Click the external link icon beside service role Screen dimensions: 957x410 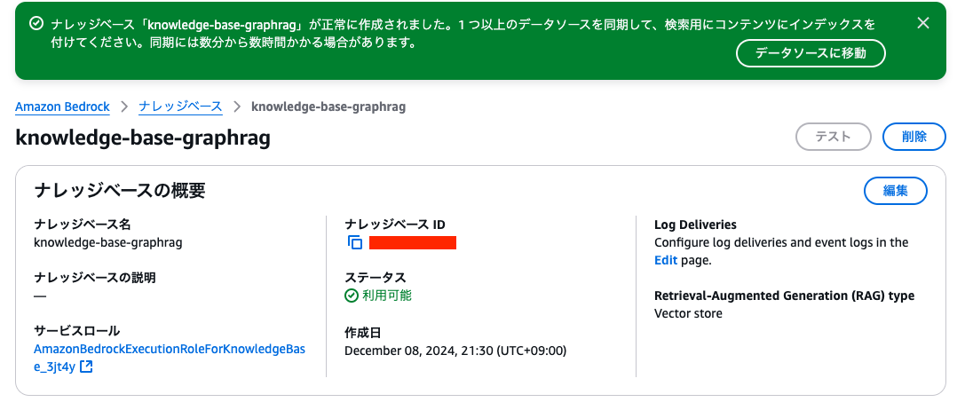86,367
